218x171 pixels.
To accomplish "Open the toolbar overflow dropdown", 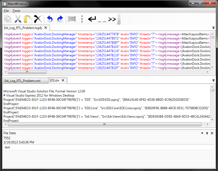I will (x=119, y=23).
